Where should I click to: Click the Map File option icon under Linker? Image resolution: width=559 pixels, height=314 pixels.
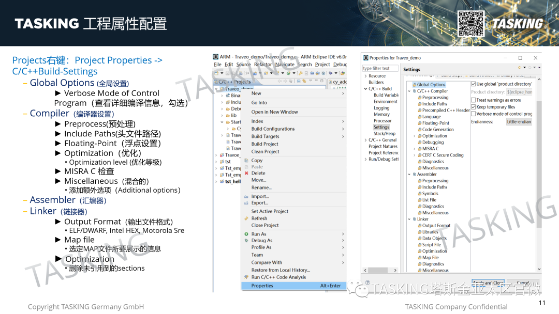coord(420,258)
